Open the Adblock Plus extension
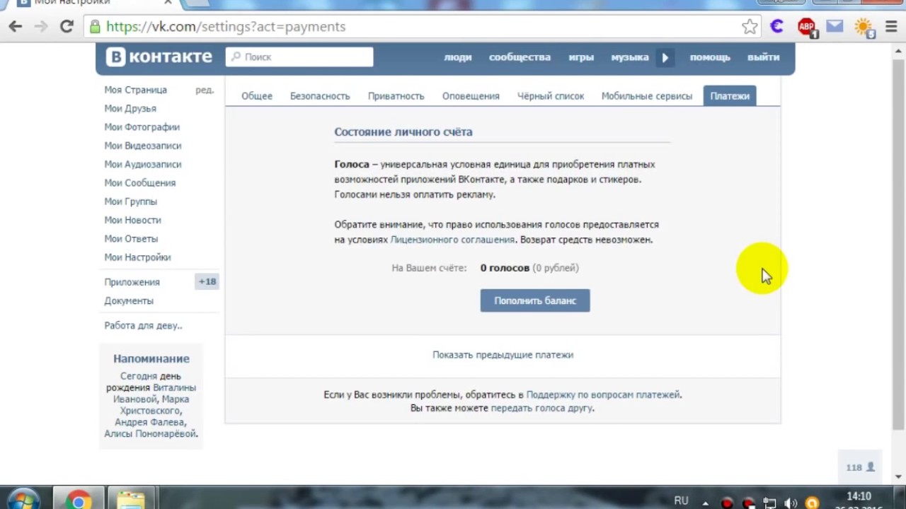The image size is (906, 509). (807, 28)
